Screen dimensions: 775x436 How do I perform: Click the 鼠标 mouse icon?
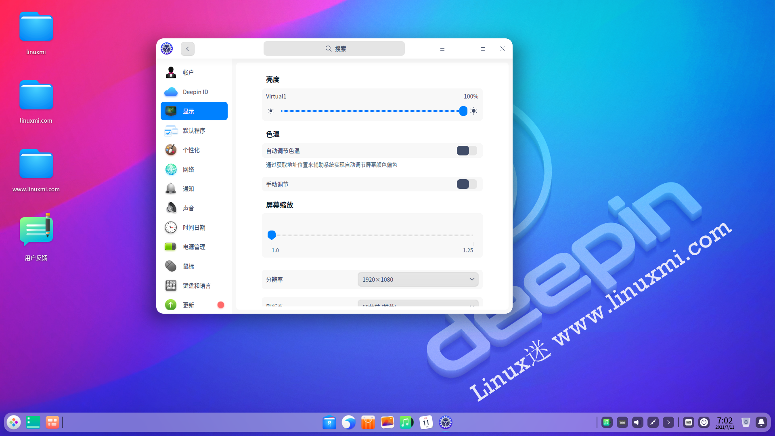(171, 266)
